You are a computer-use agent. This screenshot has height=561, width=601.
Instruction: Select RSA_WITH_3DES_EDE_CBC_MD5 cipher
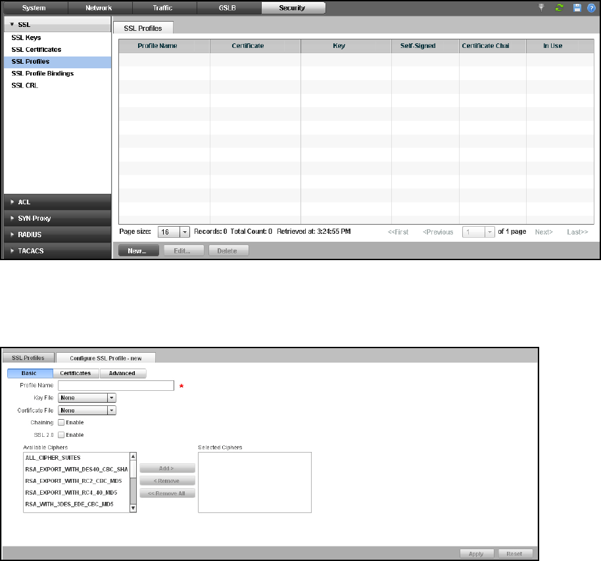point(76,505)
